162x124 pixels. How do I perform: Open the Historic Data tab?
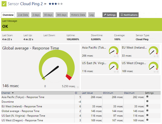tap(78, 15)
